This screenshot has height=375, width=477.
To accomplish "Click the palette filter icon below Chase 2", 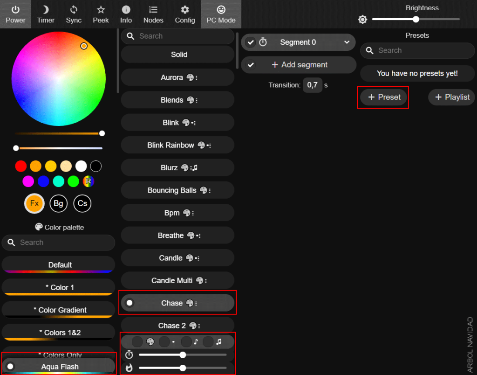I will tap(150, 342).
